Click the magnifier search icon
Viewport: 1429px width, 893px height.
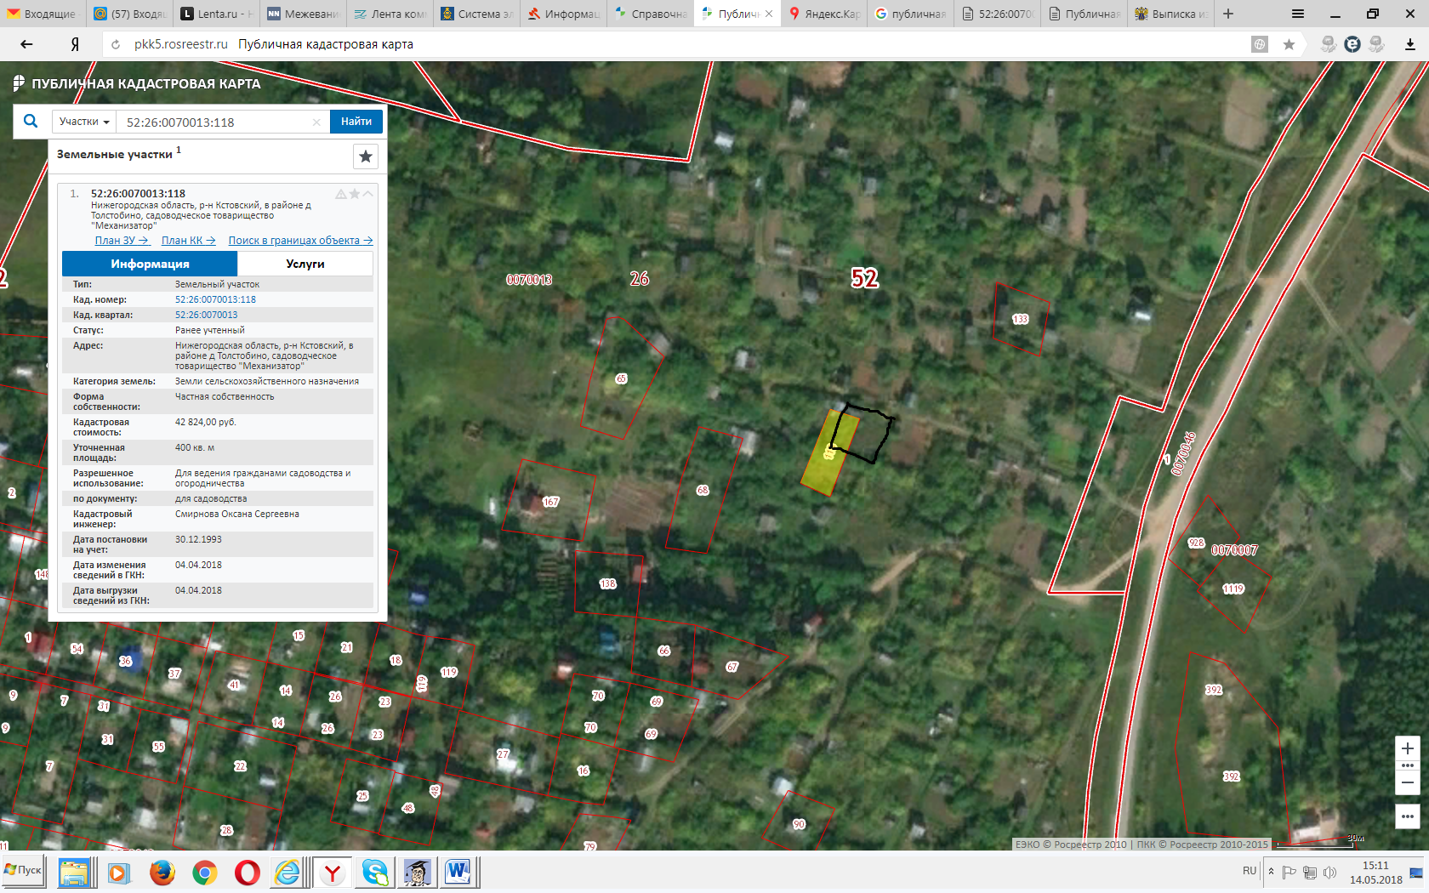pos(31,122)
